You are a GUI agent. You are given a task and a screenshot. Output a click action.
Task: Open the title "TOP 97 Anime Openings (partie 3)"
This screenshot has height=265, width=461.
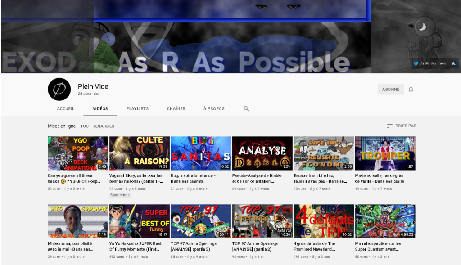tap(194, 246)
